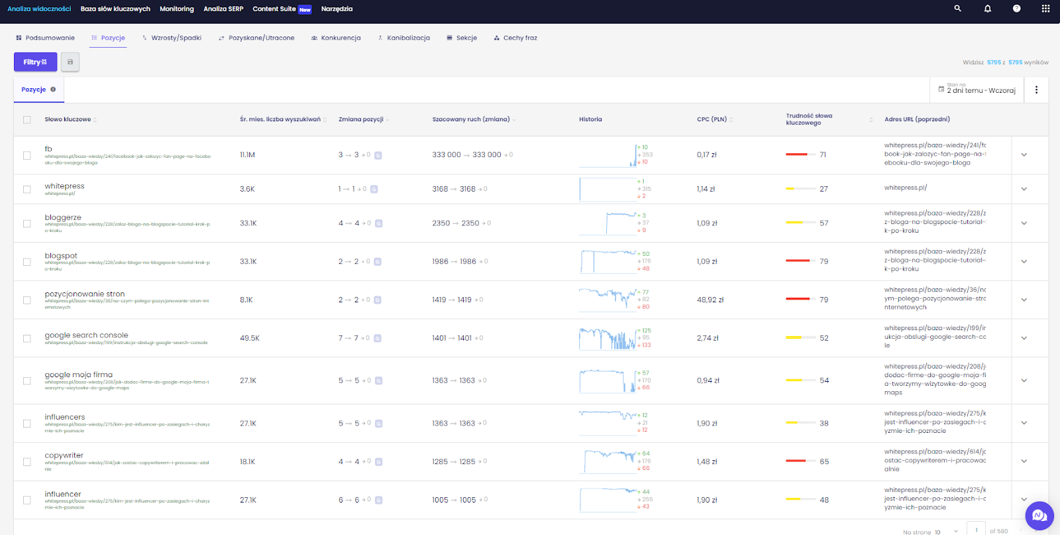Toggle the select-all checkbox in table header
This screenshot has width=1060, height=535.
tap(27, 120)
